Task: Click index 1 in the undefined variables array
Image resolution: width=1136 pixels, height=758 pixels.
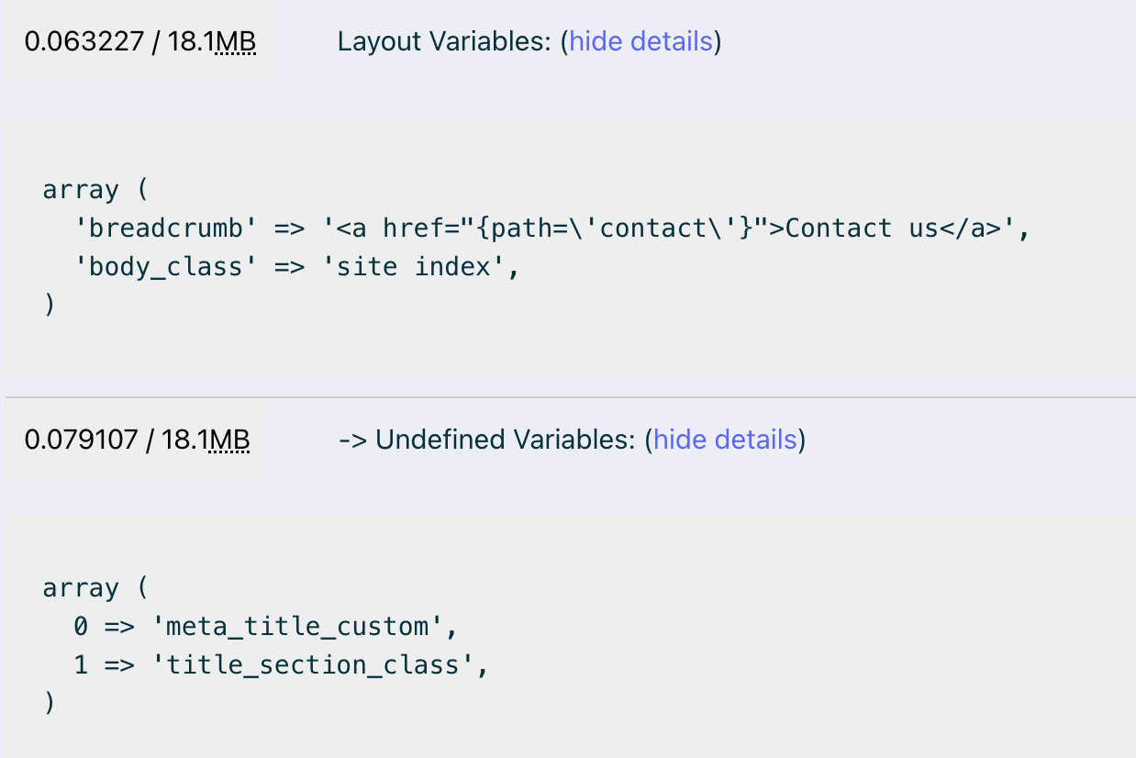Action: pos(81,665)
